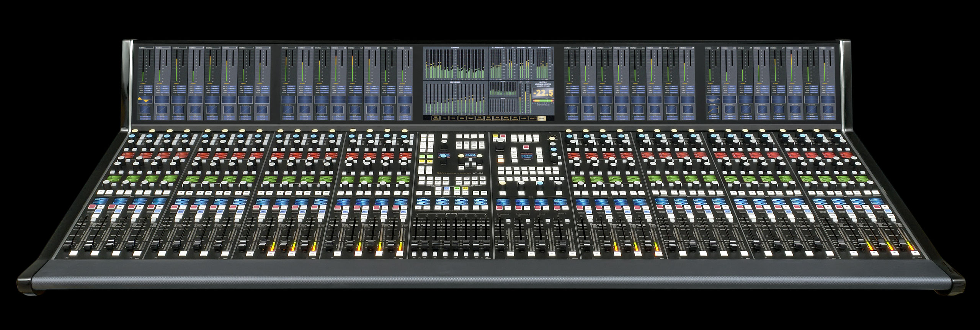Click yellow lit button above mix master displays
Image resolution: width=980 pixels, height=330 pixels.
click(x=465, y=188)
